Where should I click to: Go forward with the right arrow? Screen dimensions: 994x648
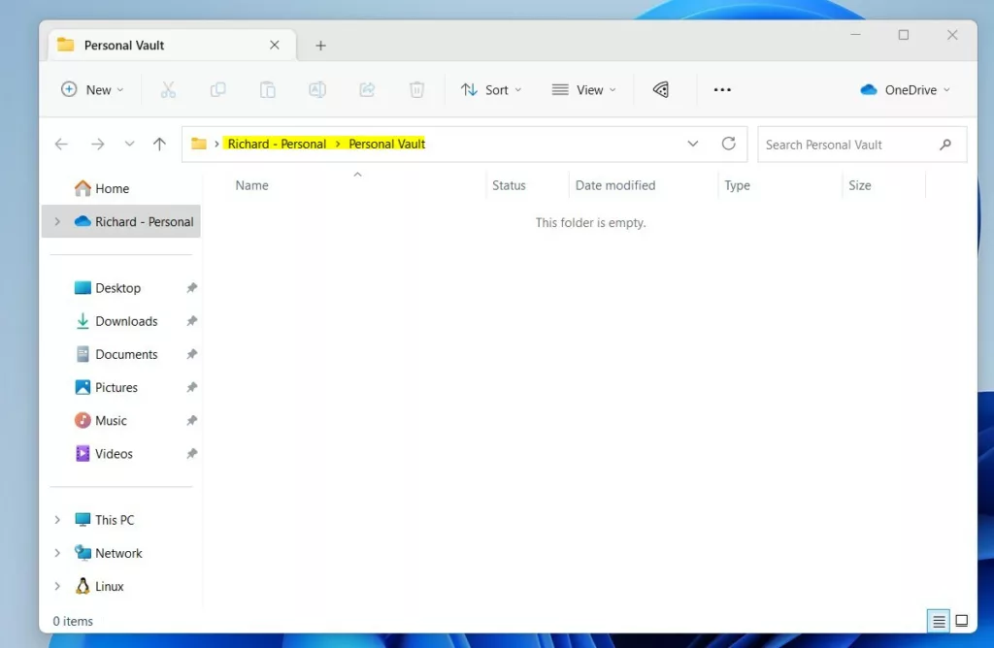click(x=98, y=144)
